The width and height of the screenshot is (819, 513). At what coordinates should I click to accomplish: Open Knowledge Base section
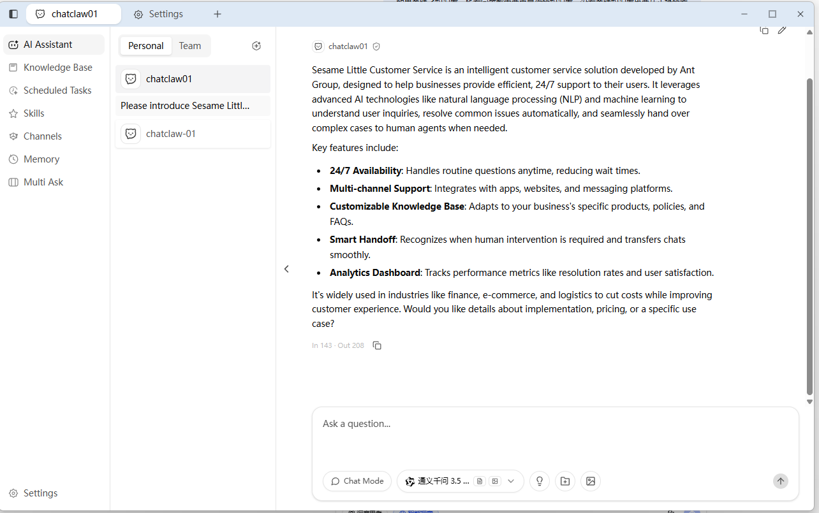(54, 68)
